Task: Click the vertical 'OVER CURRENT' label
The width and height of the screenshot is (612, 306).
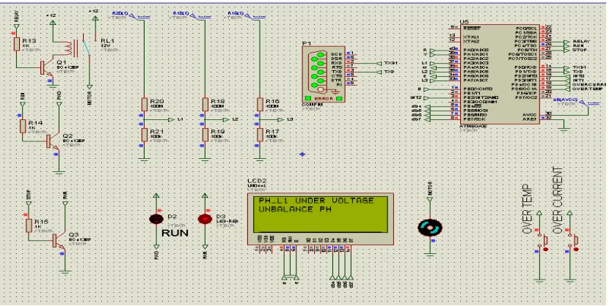Action: tap(558, 201)
